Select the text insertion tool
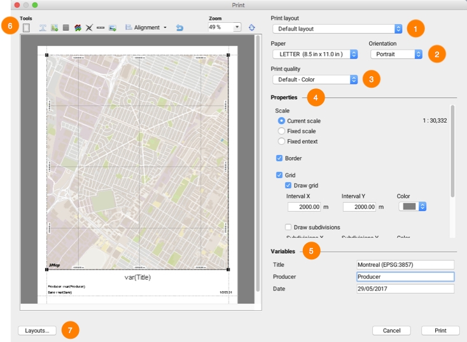Screen dimensions: 467x342 (x=43, y=28)
